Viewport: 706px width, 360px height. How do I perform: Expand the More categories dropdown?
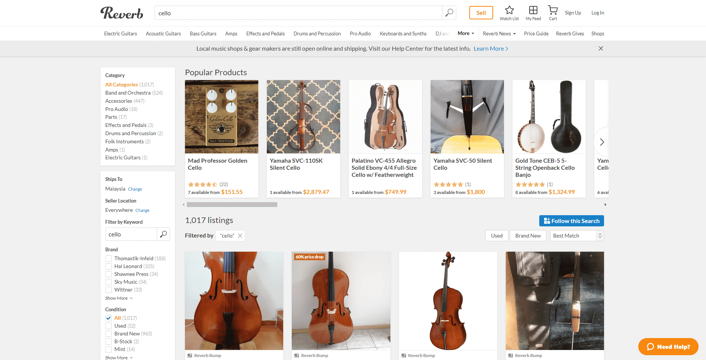[466, 34]
